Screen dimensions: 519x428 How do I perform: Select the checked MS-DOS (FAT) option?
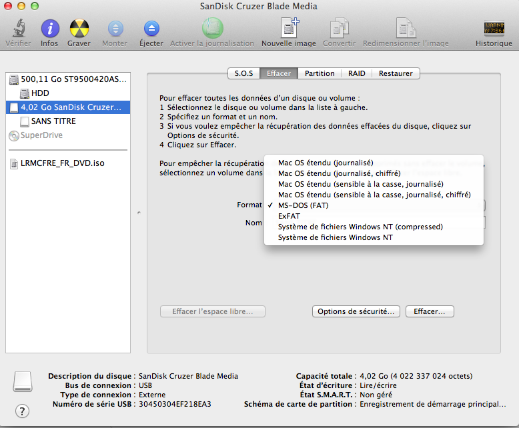click(303, 205)
